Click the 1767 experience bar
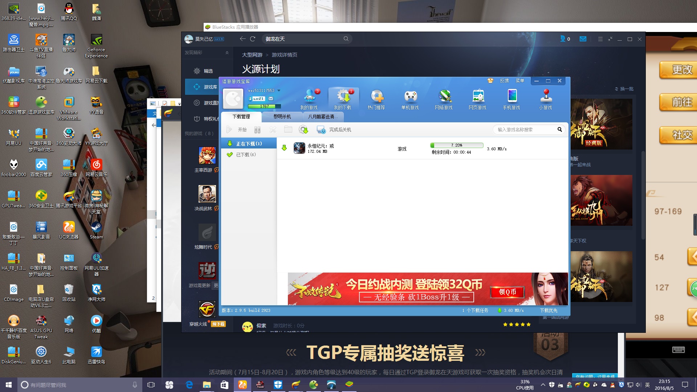 click(x=264, y=106)
